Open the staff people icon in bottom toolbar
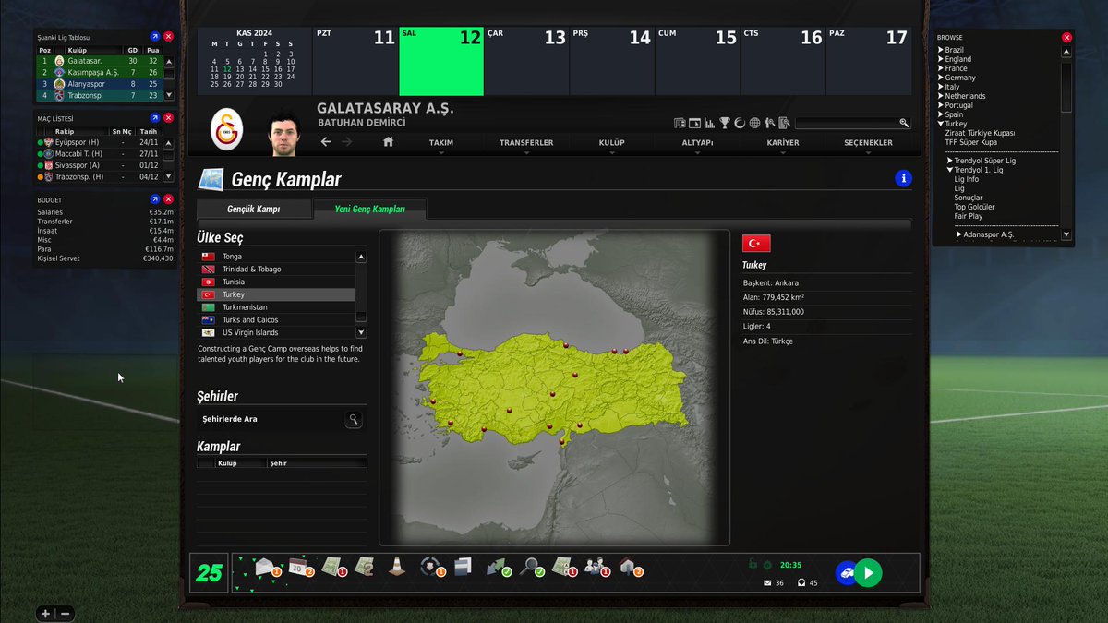The image size is (1108, 623). pyautogui.click(x=596, y=567)
